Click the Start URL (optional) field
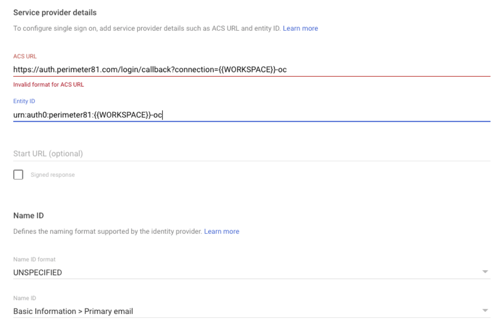503x332 pixels. click(x=251, y=154)
